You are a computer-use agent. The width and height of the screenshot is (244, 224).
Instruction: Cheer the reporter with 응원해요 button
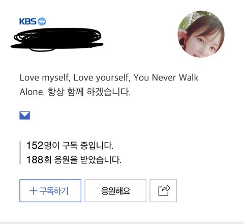coord(115,190)
